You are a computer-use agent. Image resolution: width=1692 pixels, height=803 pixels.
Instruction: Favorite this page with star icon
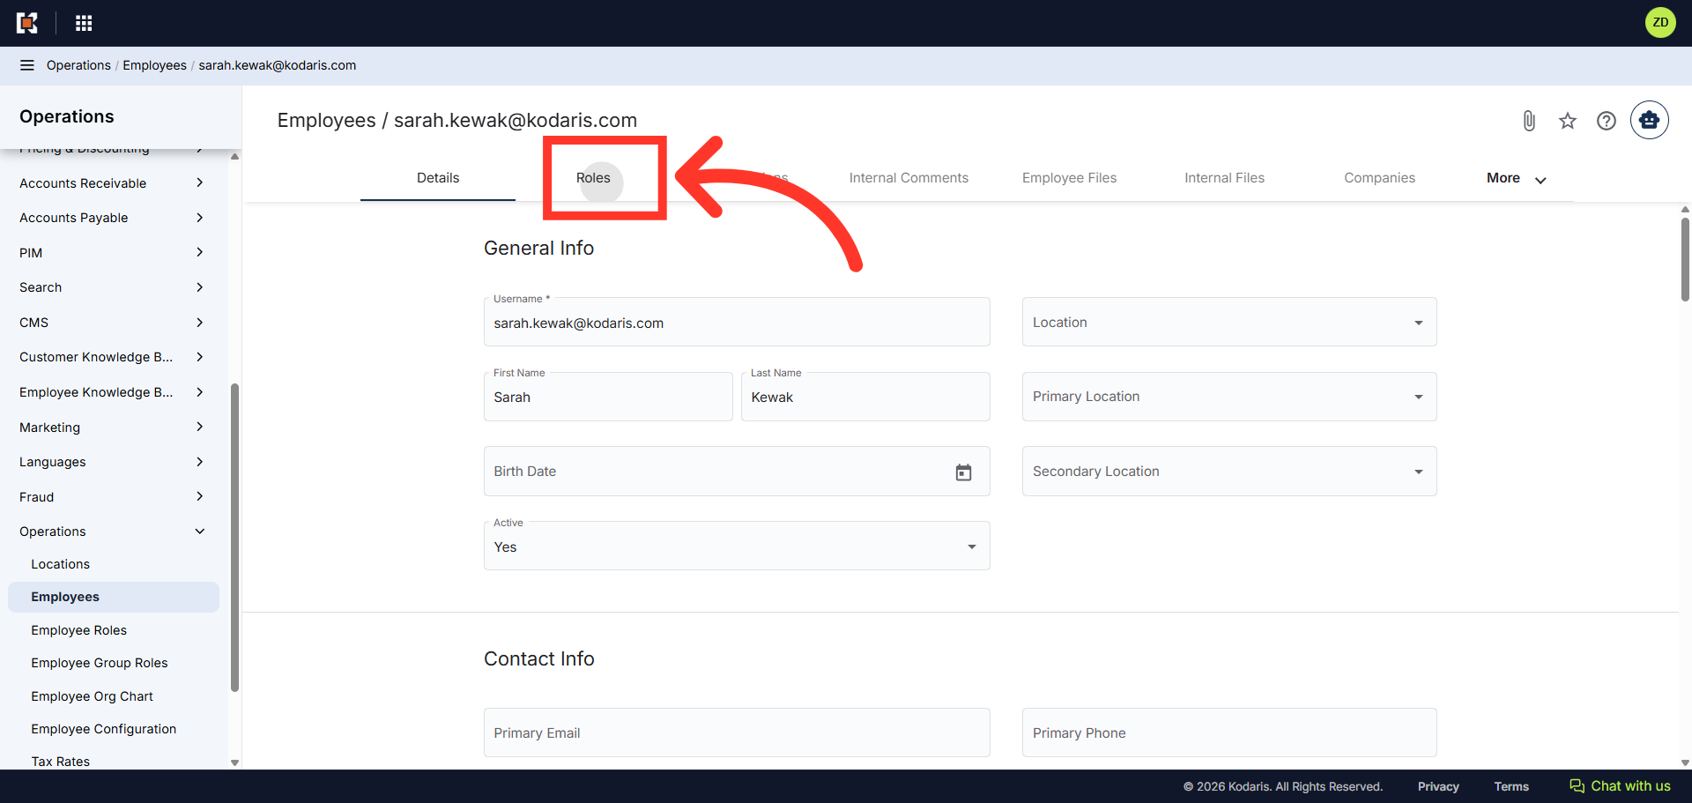(1568, 121)
